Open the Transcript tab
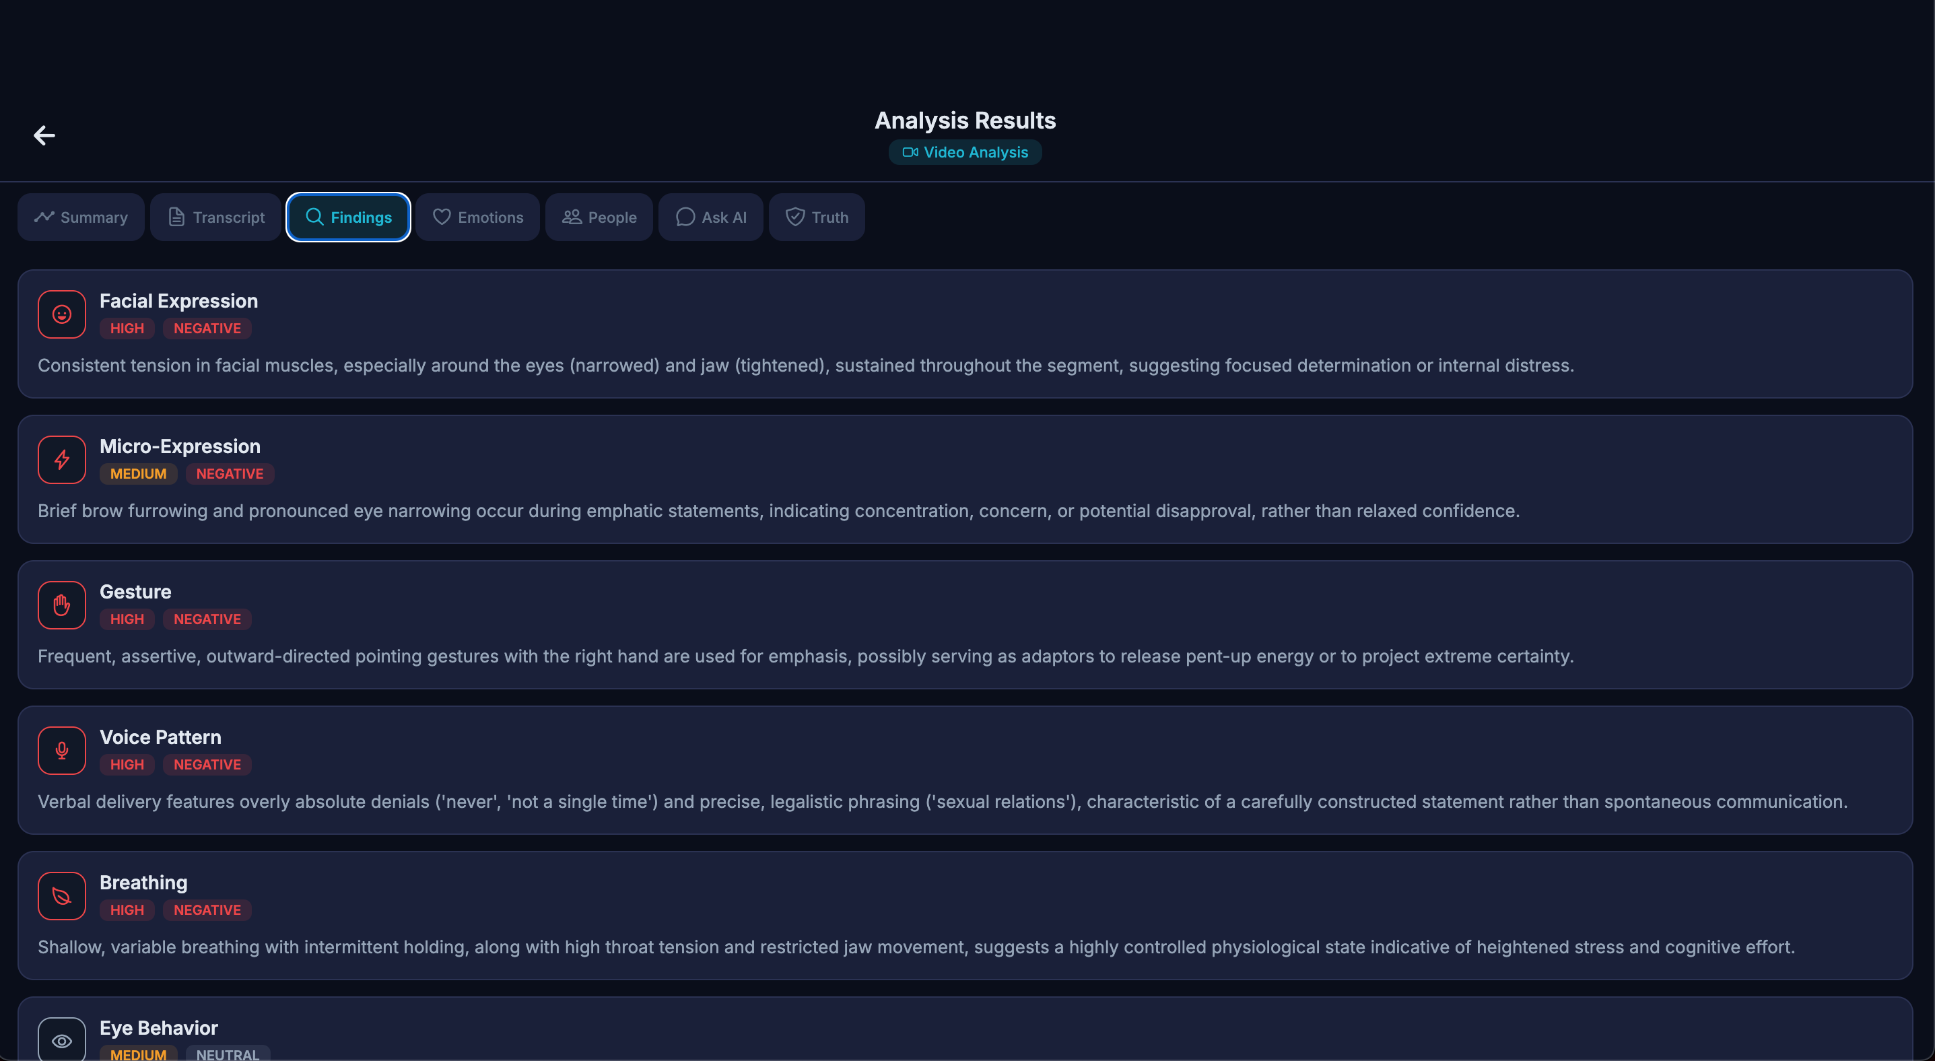Image resolution: width=1935 pixels, height=1061 pixels. click(215, 217)
